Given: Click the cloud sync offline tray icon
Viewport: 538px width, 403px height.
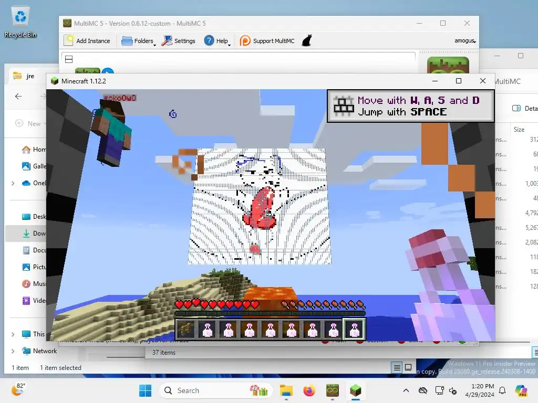Looking at the screenshot, I should click(x=423, y=390).
